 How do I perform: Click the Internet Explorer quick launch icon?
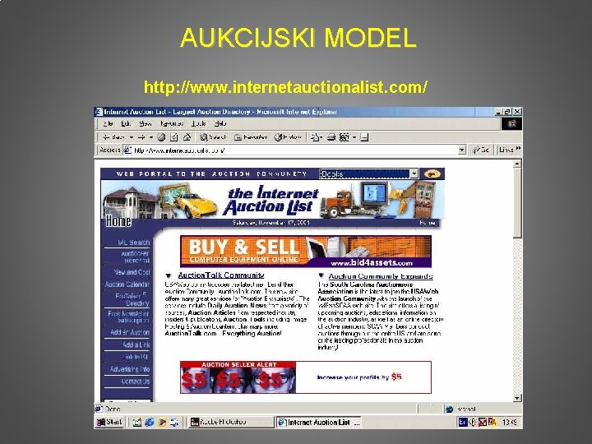click(x=150, y=422)
